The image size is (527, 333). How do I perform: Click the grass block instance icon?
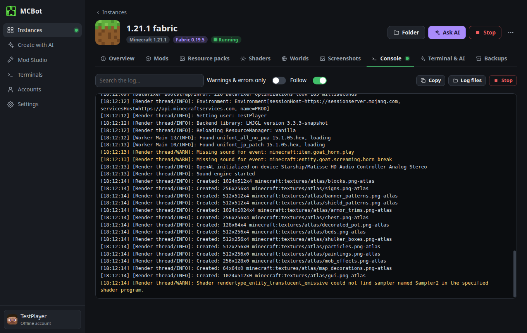click(108, 33)
